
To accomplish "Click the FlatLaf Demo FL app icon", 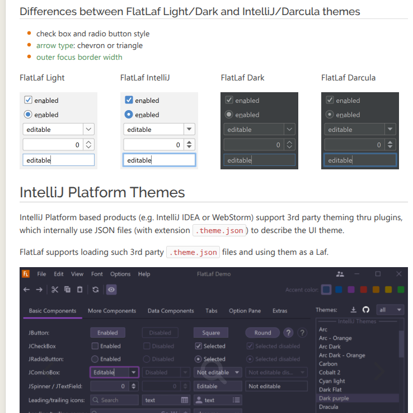I will (x=26, y=274).
